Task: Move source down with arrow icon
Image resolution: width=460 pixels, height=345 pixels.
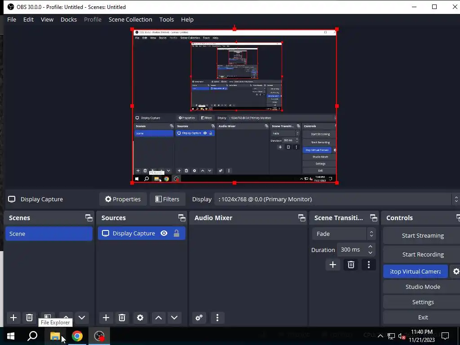Action: [x=174, y=318]
